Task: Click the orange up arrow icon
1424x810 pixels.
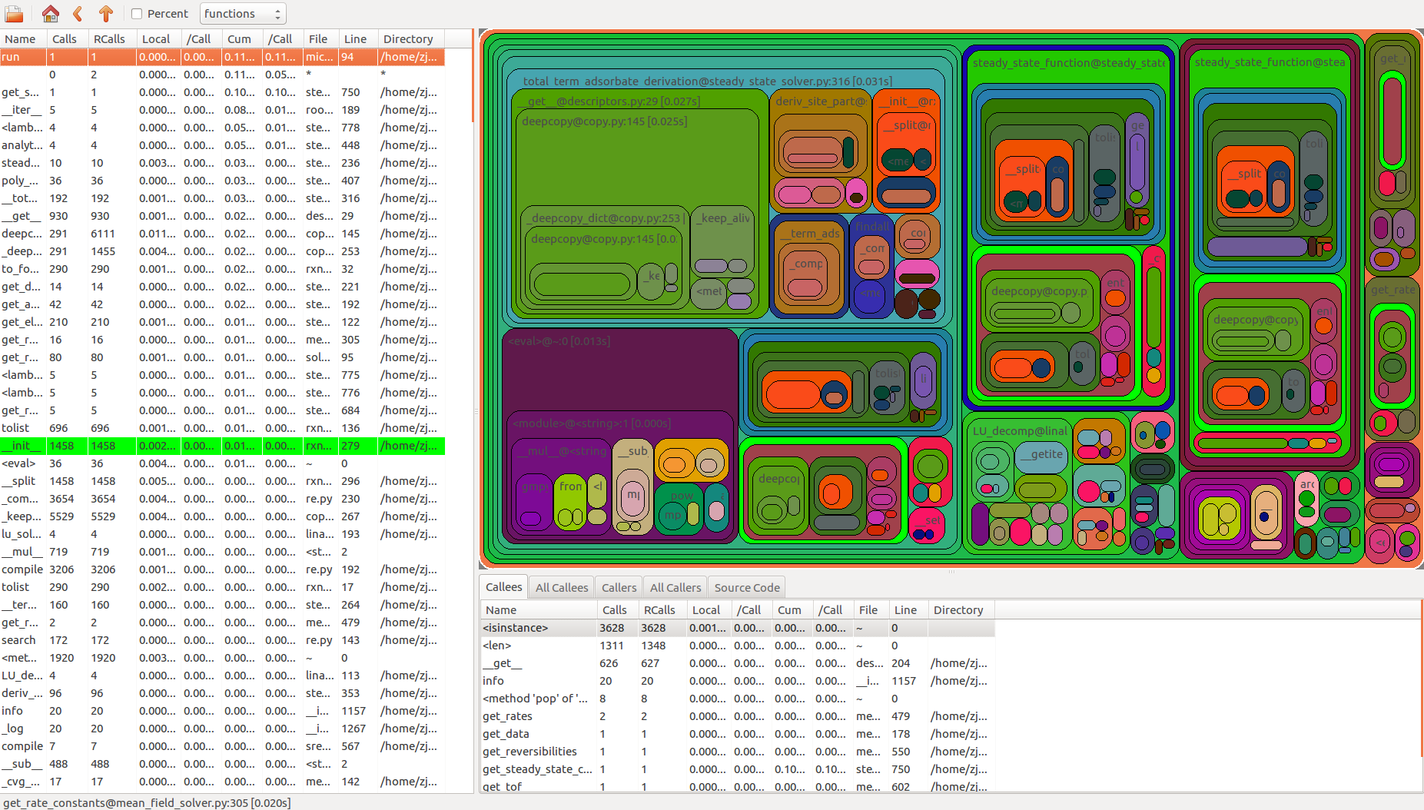Action: tap(106, 14)
